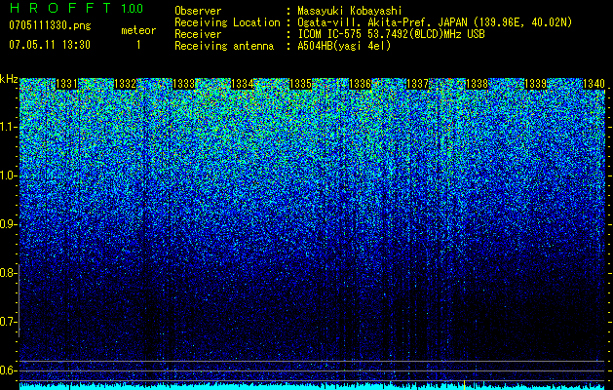Click the 1334 time marker

243,84
